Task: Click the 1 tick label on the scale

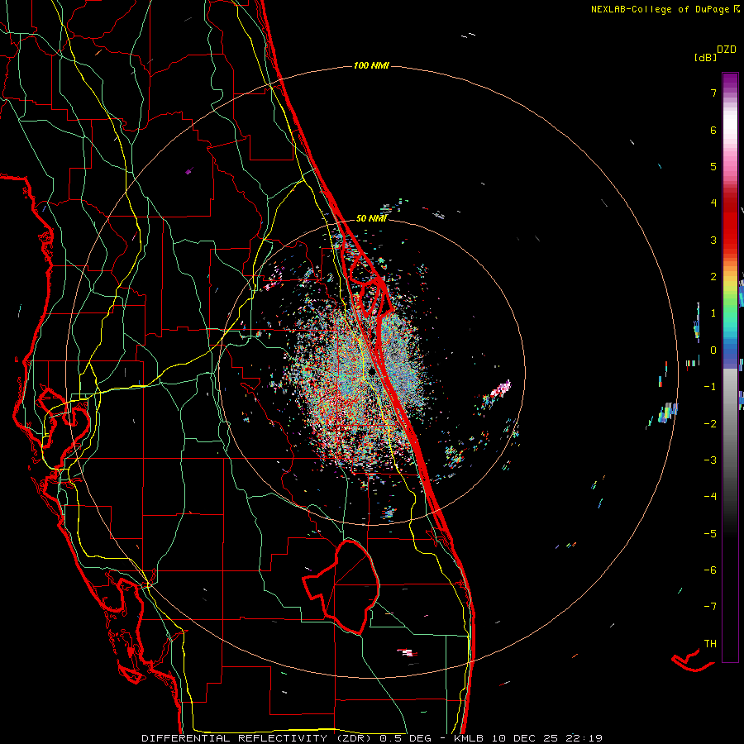Action: pos(713,313)
